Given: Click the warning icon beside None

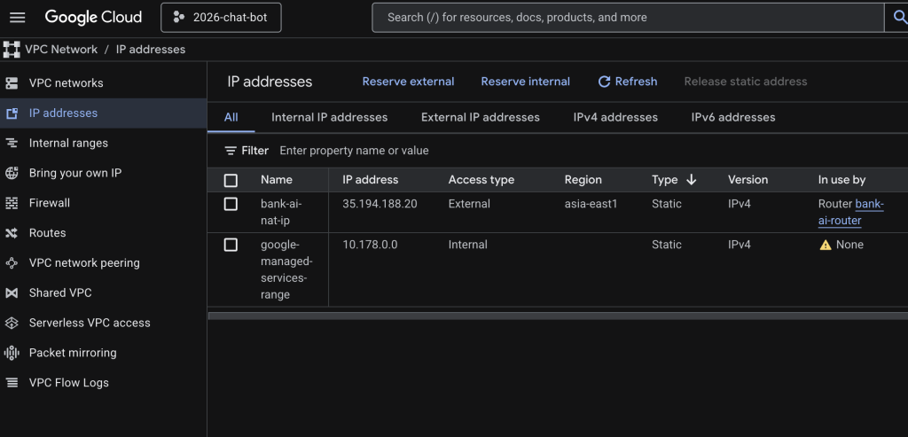Looking at the screenshot, I should pyautogui.click(x=826, y=245).
